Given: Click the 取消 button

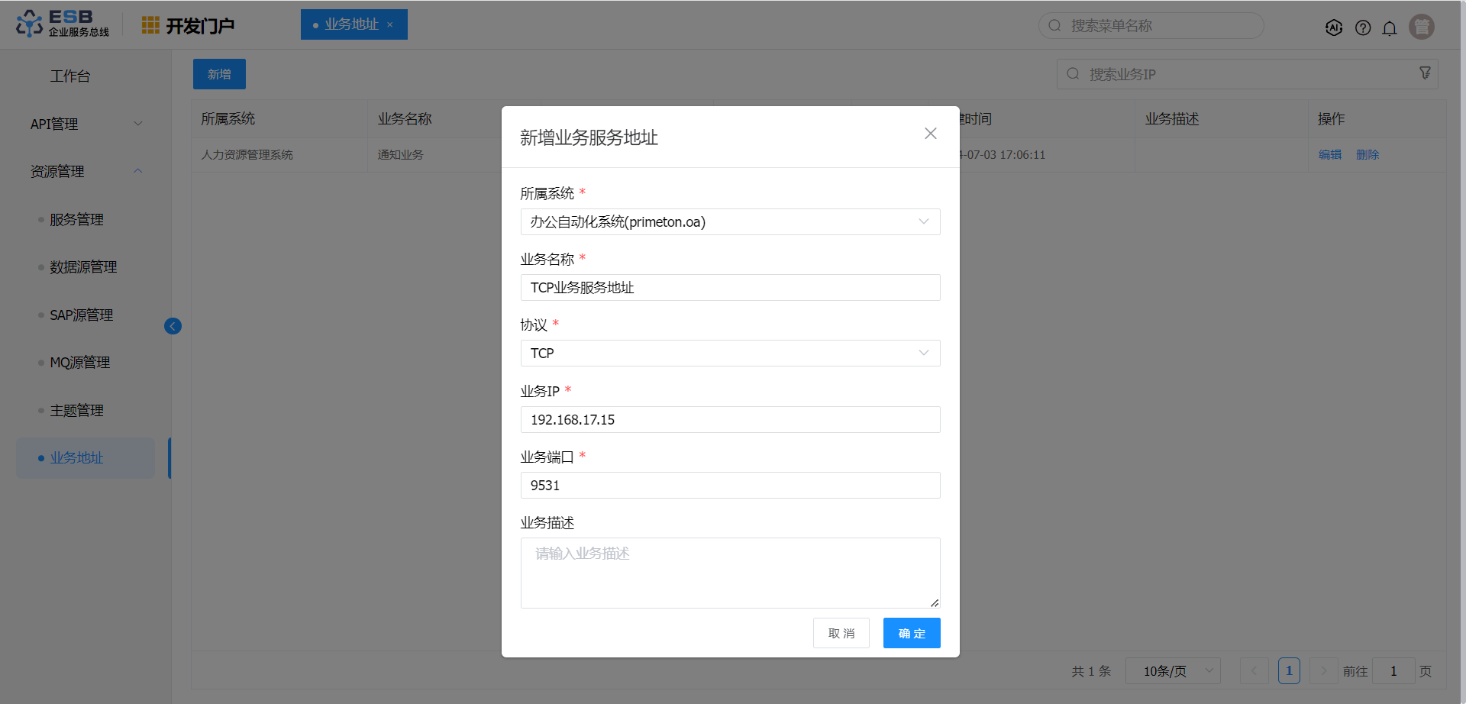Looking at the screenshot, I should click(841, 633).
